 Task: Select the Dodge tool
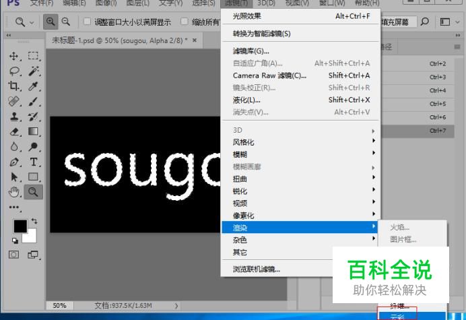tap(33, 147)
